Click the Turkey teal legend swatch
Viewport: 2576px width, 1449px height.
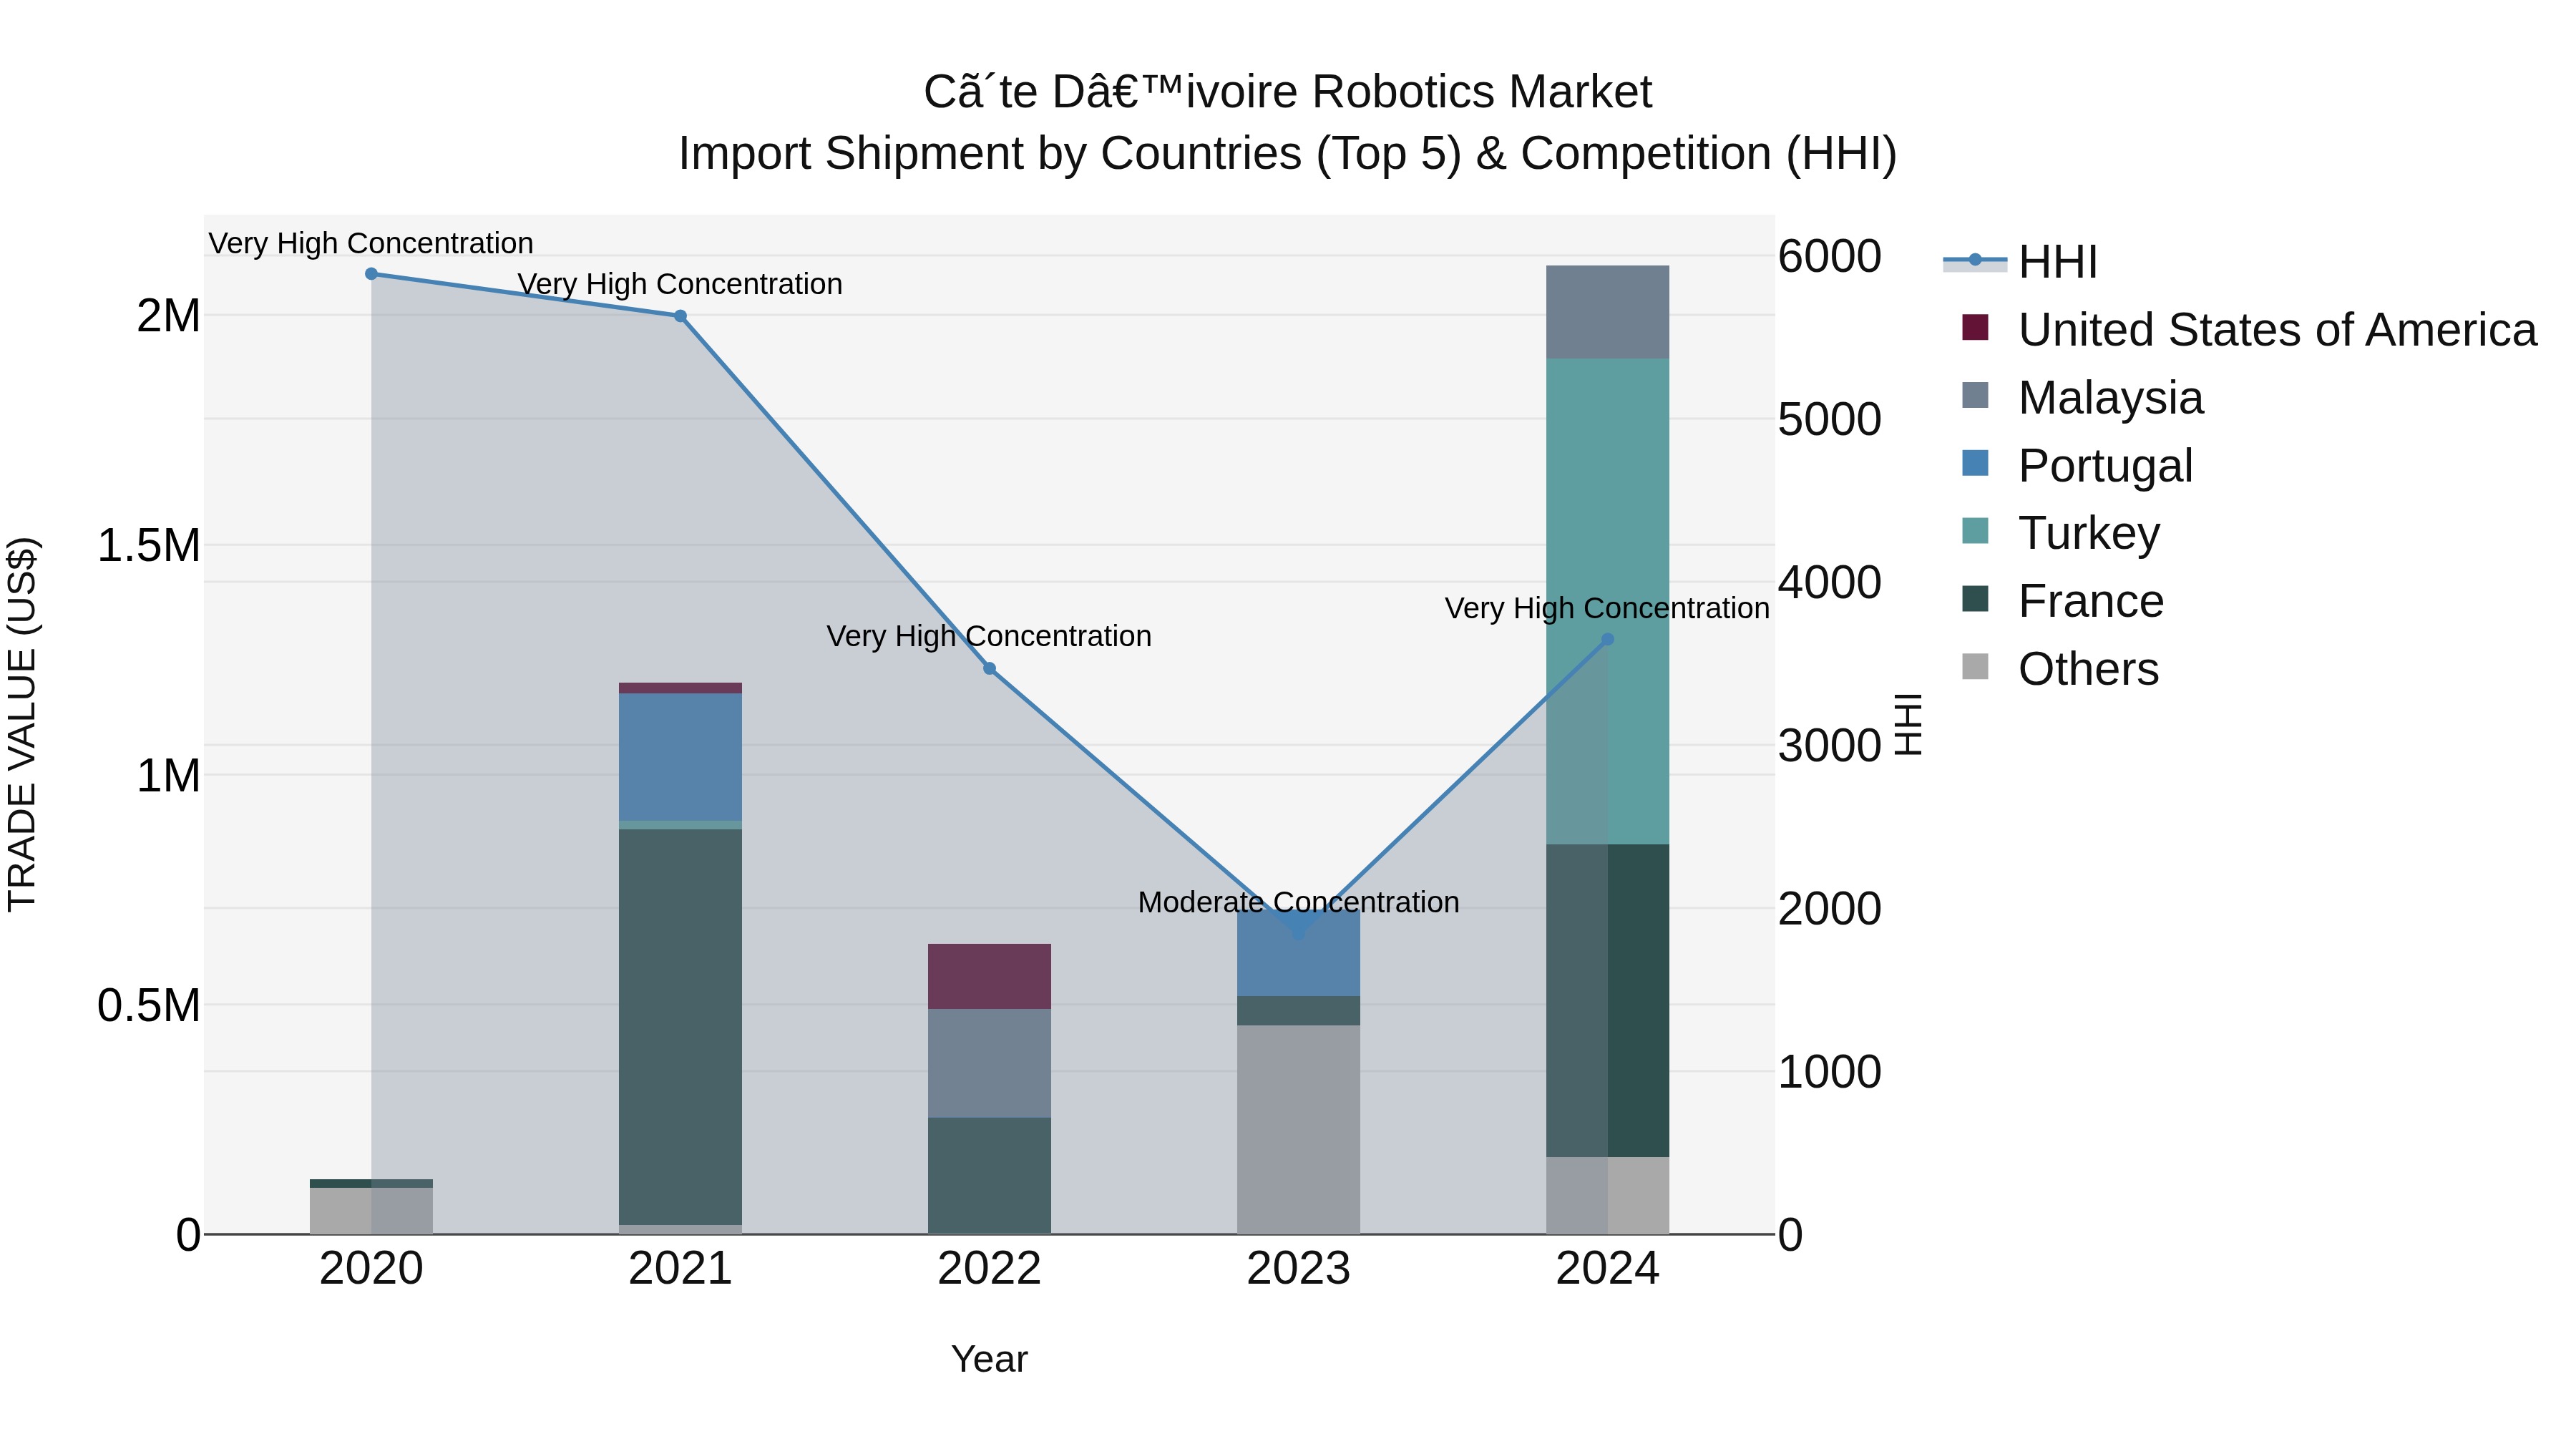1975,531
